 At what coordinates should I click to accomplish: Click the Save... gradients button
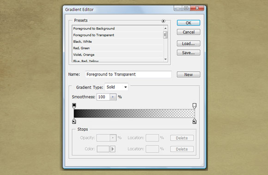coord(189,52)
